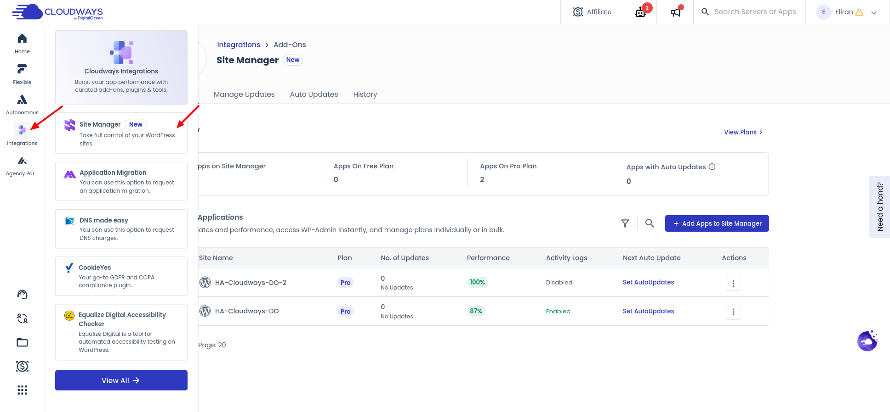Image resolution: width=890 pixels, height=412 pixels.
Task: Click the team members sidebar icon
Action: pos(22,318)
